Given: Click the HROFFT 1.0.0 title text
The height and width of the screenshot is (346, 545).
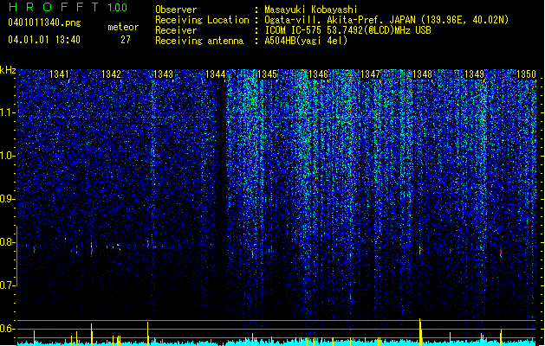Looking at the screenshot, I should 68,7.
